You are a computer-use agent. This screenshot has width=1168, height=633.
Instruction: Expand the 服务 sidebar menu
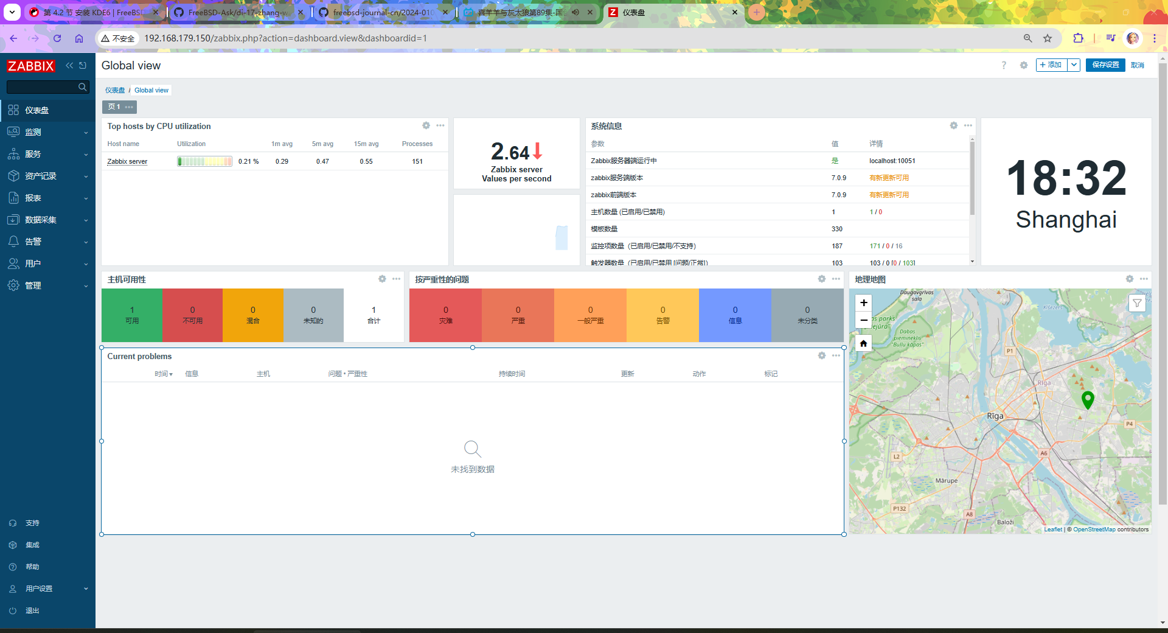click(x=47, y=154)
